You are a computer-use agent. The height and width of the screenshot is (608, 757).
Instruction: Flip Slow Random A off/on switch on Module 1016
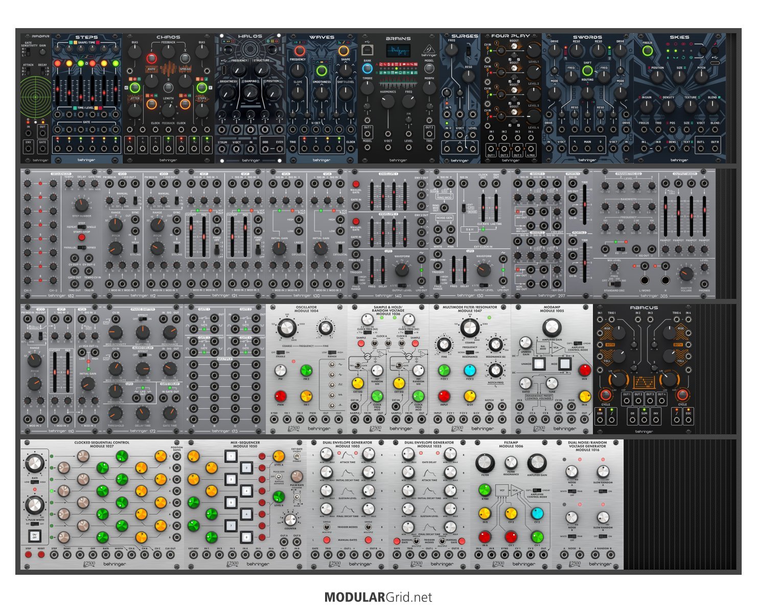(x=603, y=492)
